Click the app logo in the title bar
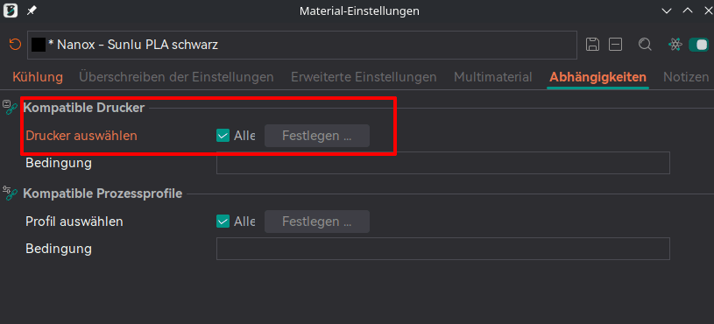Viewport: 714px width, 324px height. [11, 11]
